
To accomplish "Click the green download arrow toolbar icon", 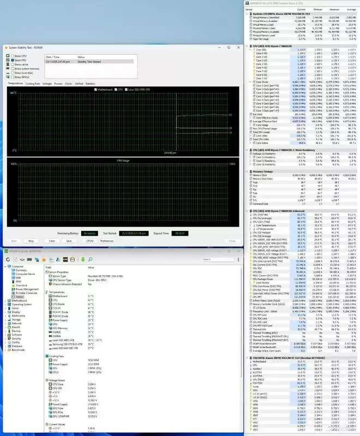I will tap(83, 260).
